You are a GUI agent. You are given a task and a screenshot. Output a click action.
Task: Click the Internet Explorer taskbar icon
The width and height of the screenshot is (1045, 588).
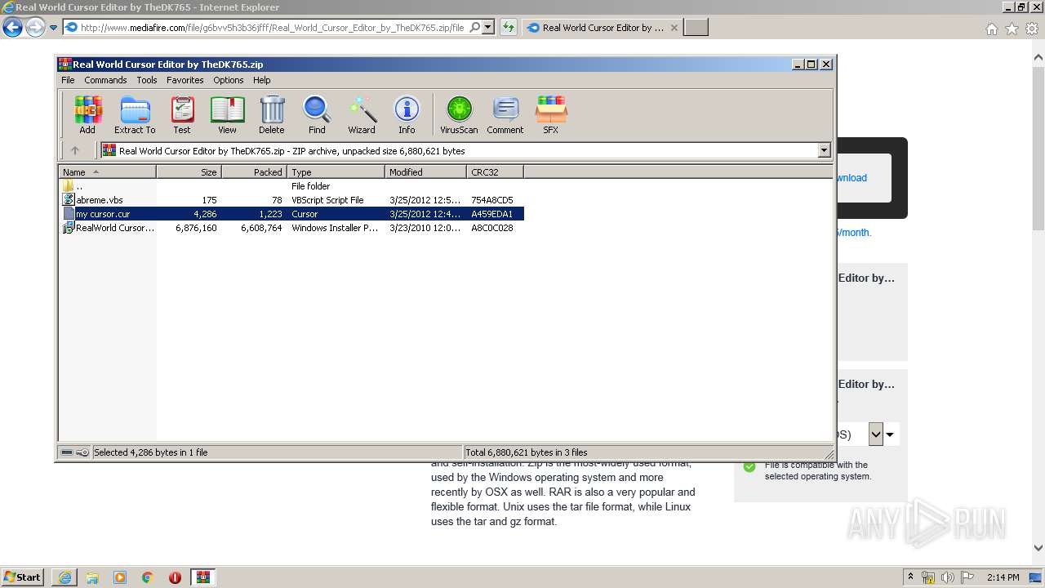[x=64, y=577]
